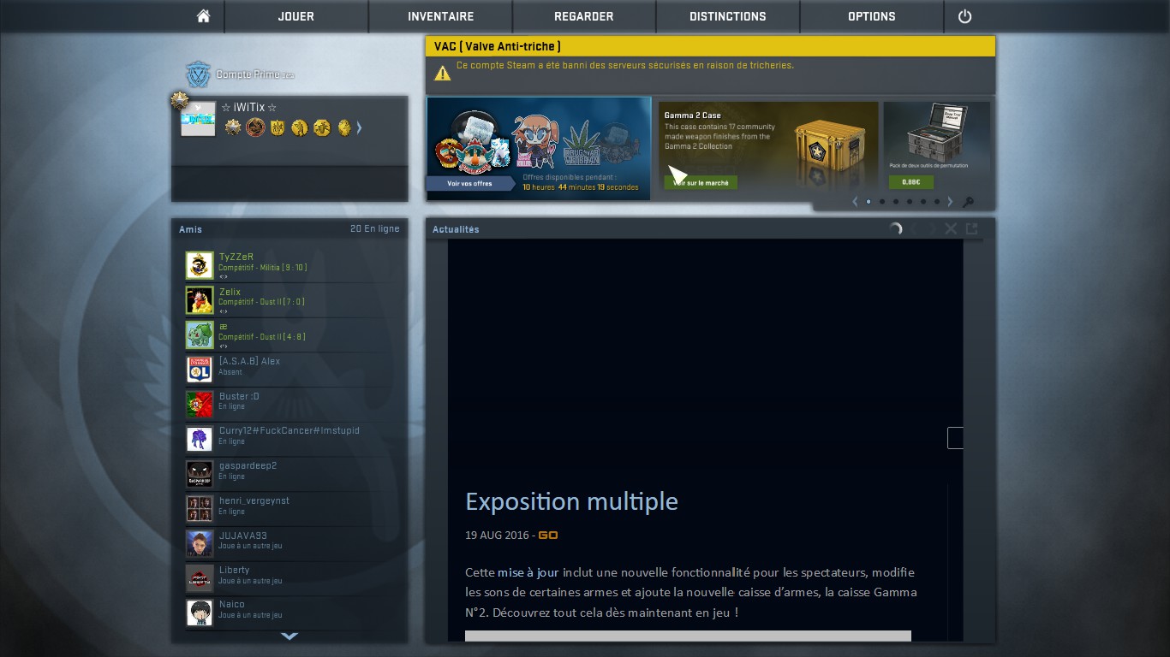
Task: Open the REGARDER menu
Action: pyautogui.click(x=584, y=16)
